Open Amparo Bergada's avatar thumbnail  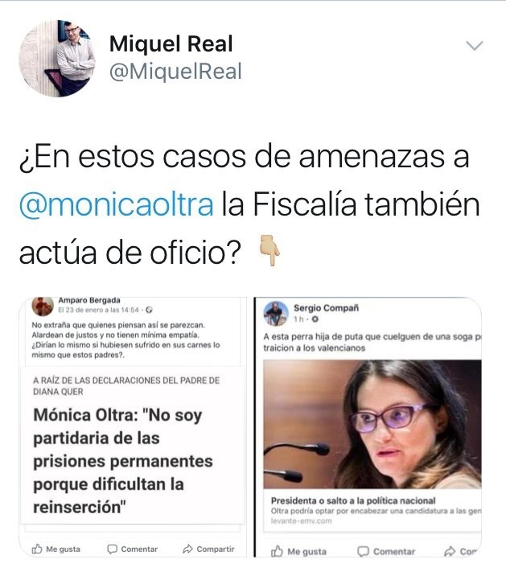click(x=43, y=306)
